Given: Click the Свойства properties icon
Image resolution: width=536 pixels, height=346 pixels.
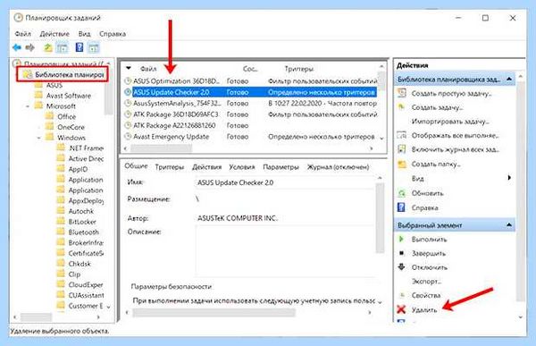Looking at the screenshot, I should pos(402,295).
